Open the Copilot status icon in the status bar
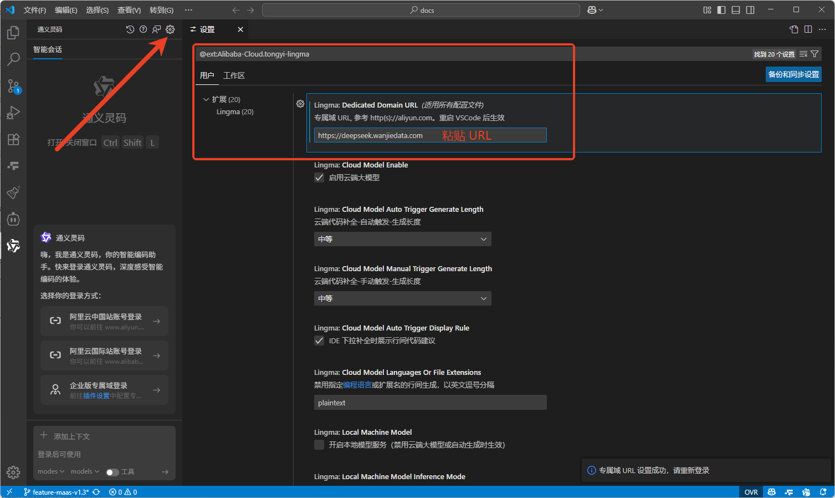 click(772, 492)
